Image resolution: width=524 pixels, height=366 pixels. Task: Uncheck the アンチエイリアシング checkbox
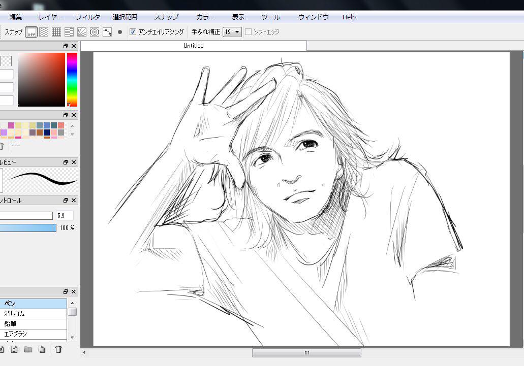133,32
